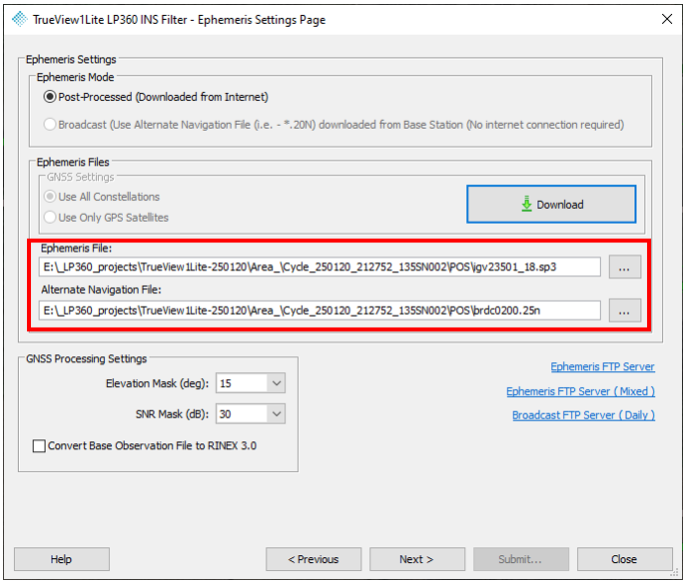Open Ephemeris FTP Server (Mixed) link
This screenshot has width=687, height=584.
[580, 391]
